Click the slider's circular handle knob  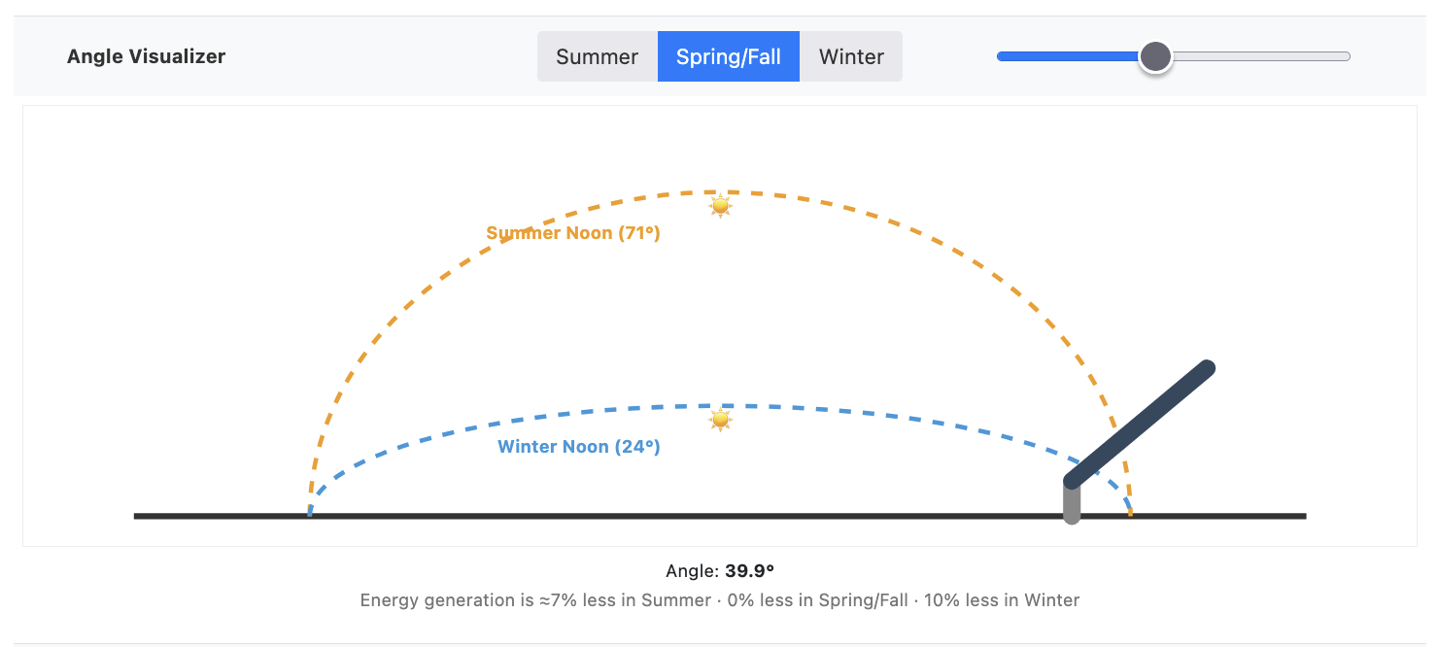pos(1155,56)
